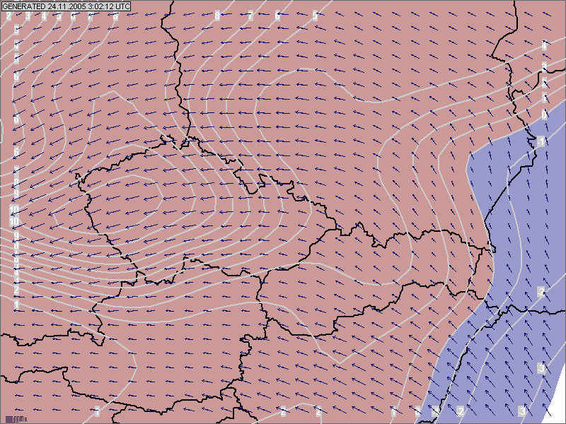This screenshot has height=424, width=566.
Task: Click the -3 contour label near the right edge
Action: (541, 368)
